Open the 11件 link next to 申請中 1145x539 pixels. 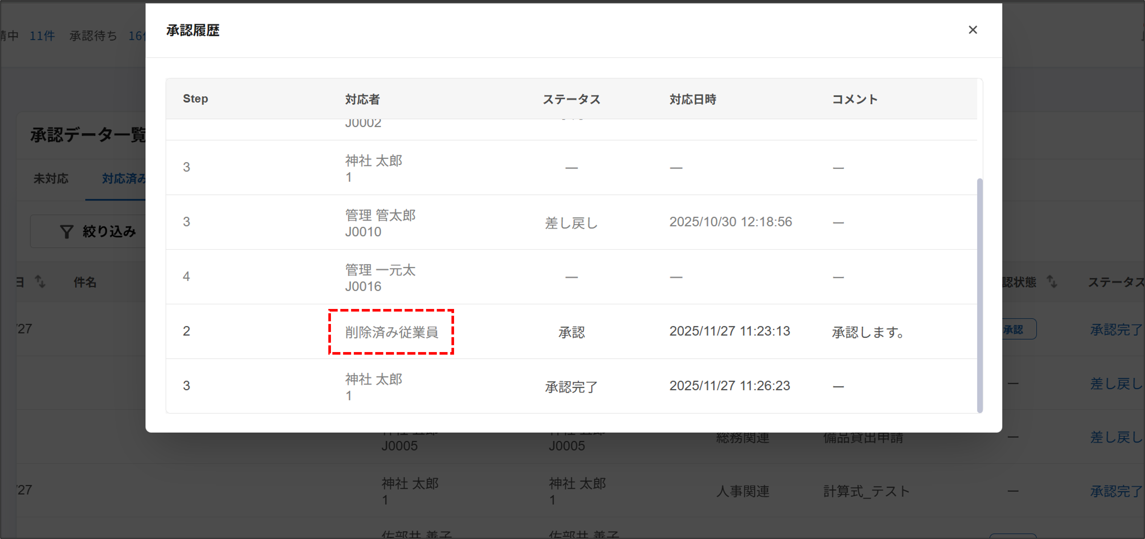42,36
